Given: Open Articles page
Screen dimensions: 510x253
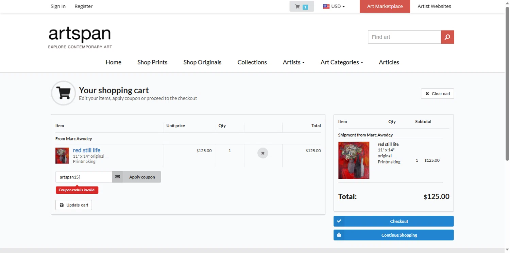Looking at the screenshot, I should pos(389,62).
